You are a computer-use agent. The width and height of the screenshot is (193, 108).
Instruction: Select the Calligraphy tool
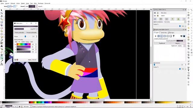point(2,43)
